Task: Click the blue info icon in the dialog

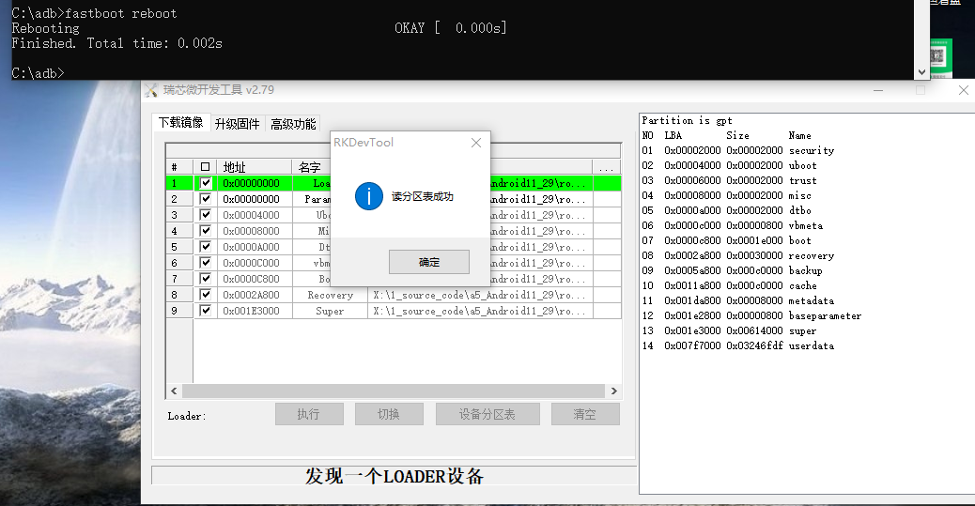Action: (368, 196)
